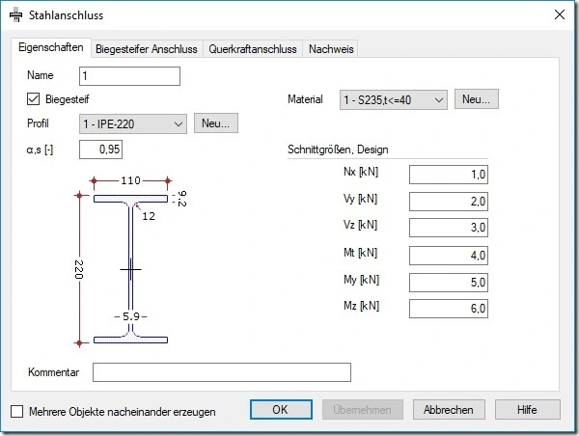This screenshot has width=579, height=436.
Task: Close the Stahlanschluss dialog
Action: tap(560, 14)
